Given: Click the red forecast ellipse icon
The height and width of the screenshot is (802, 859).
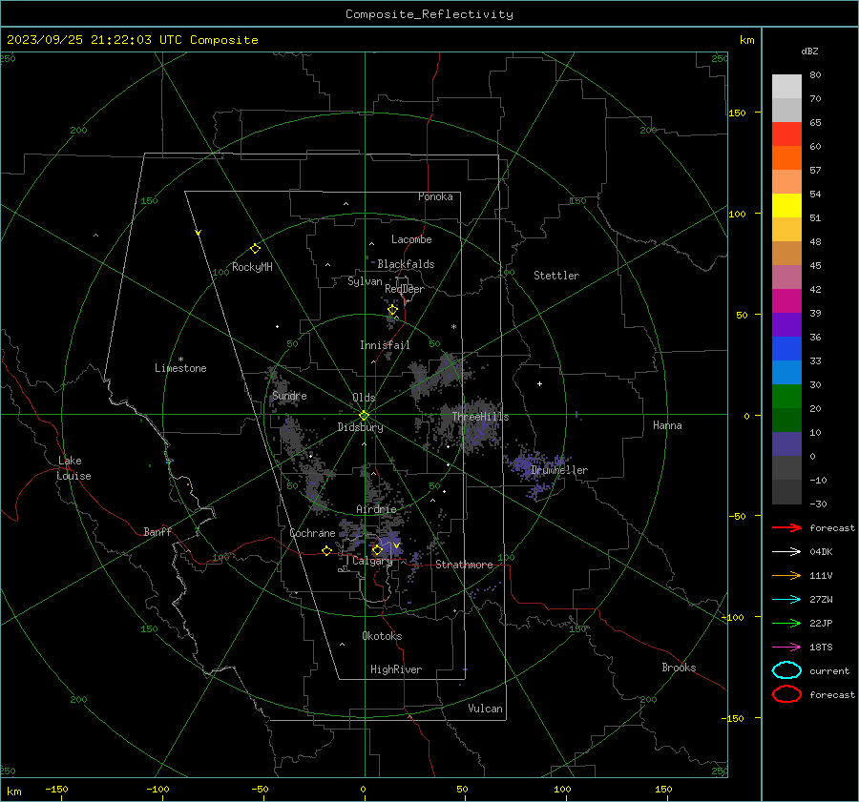Looking at the screenshot, I should pos(786,694).
